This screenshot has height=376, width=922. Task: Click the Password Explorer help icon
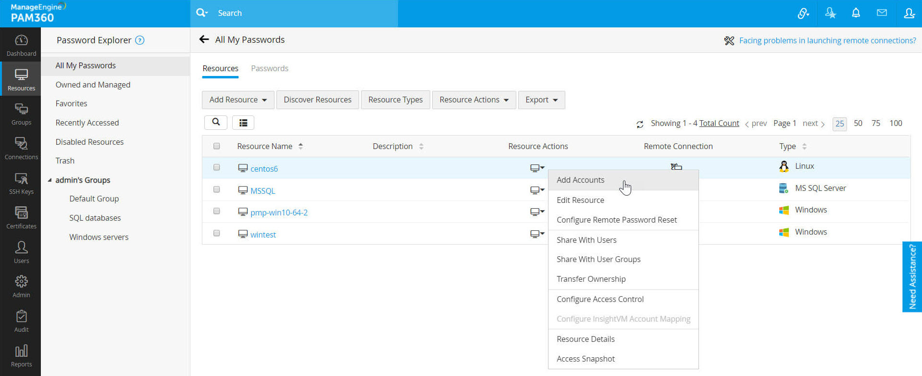140,40
